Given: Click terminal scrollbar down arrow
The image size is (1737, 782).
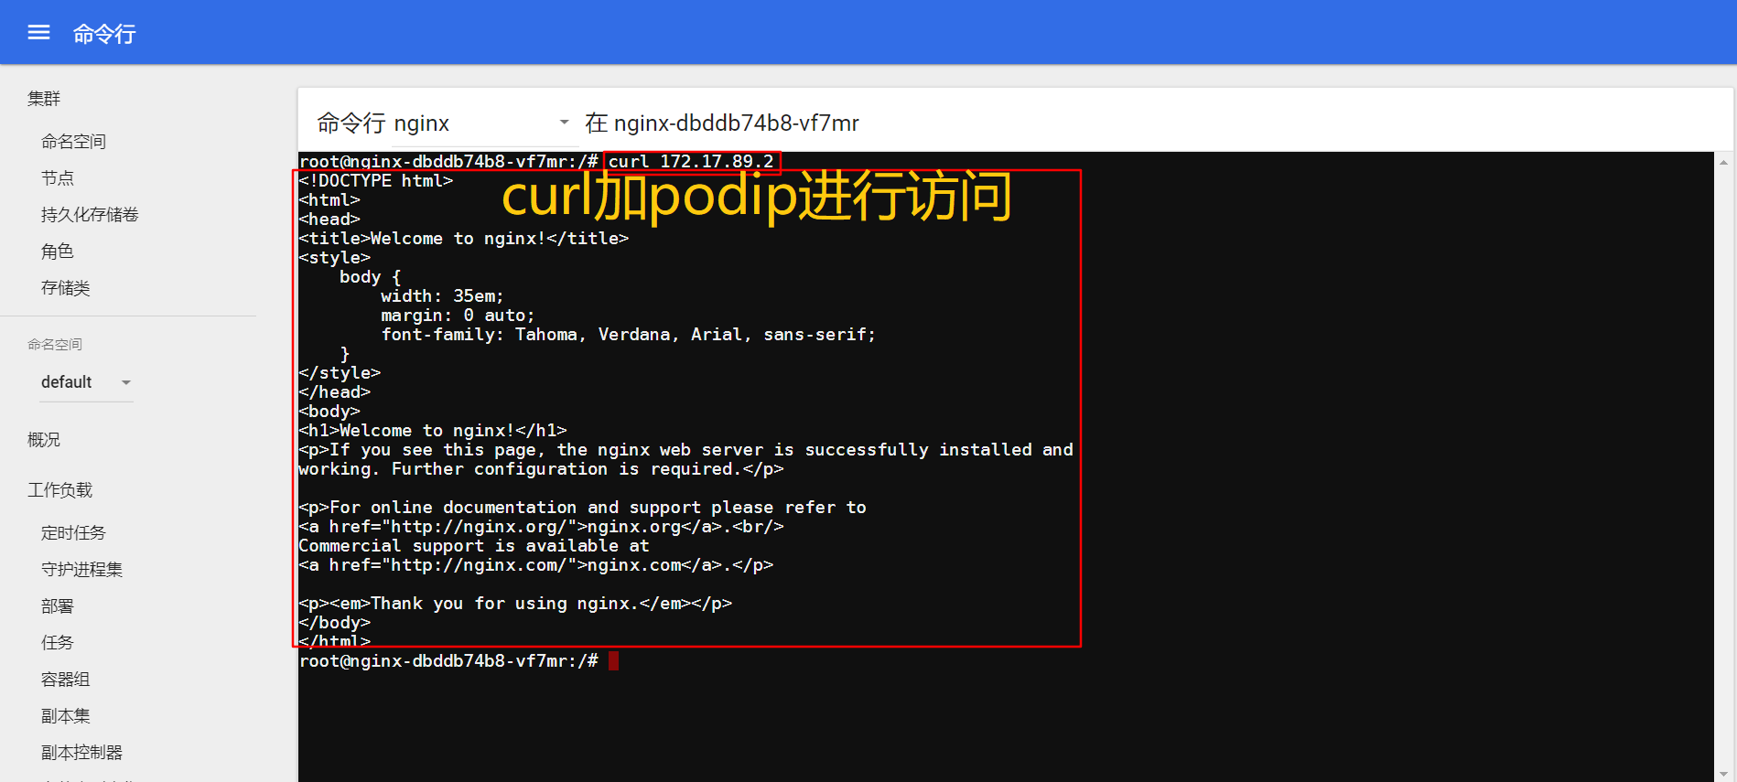Looking at the screenshot, I should pyautogui.click(x=1724, y=774).
